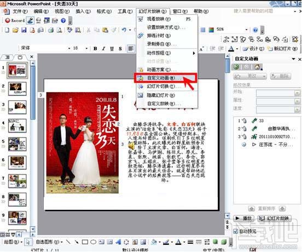Image resolution: width=302 pixels, height=252 pixels.
Task: Select the arrow drawing tool
Action: coord(77,242)
